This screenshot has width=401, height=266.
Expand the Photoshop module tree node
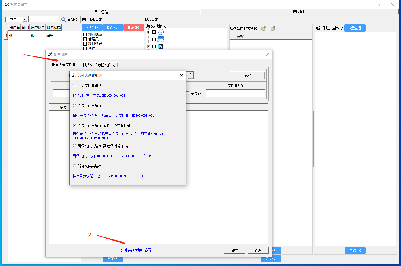point(148,47)
